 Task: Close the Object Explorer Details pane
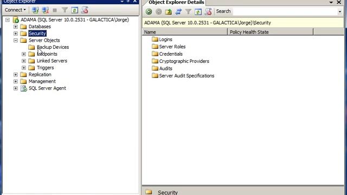[x=339, y=2]
